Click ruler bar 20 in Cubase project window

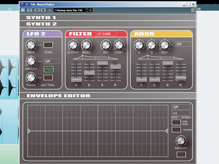point(199,9)
